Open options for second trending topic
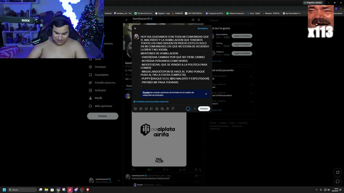The image size is (344, 193). click(251, 85)
